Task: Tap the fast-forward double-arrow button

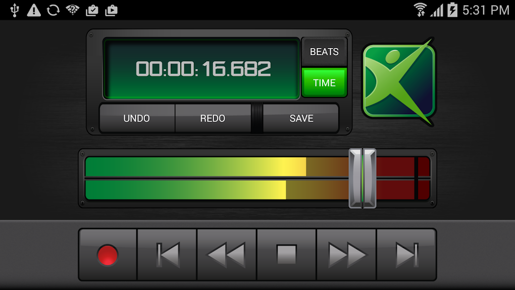Action: point(346,255)
